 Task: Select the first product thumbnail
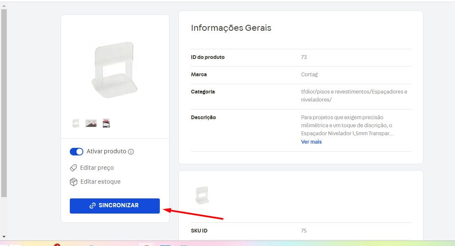pyautogui.click(x=76, y=123)
